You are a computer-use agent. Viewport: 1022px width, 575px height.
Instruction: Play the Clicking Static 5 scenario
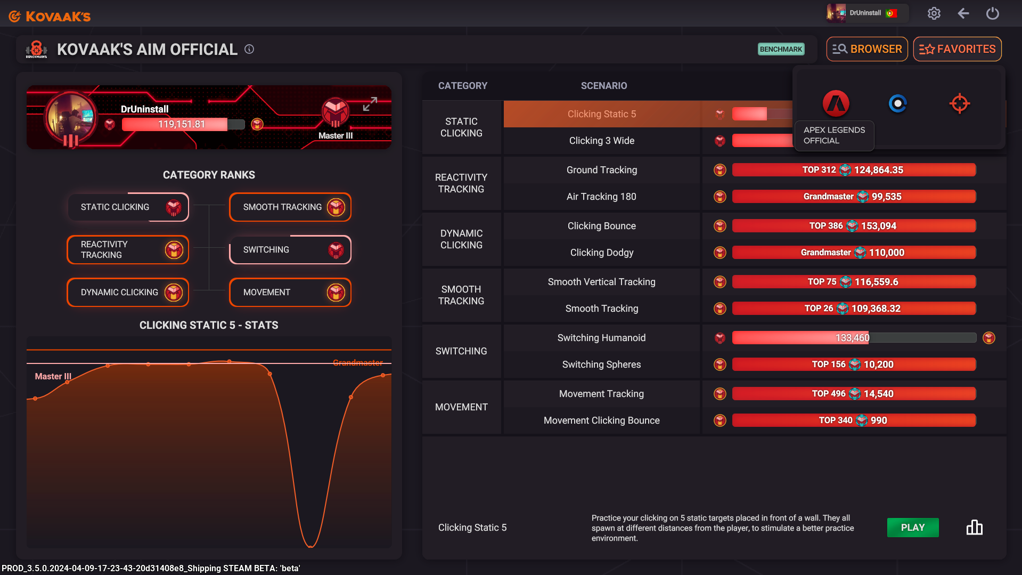(x=913, y=528)
